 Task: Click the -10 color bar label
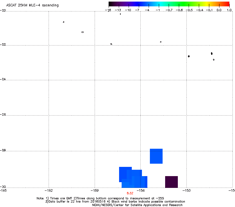[x=128, y=10]
